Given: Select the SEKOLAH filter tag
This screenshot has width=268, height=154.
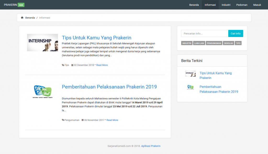Looking at the screenshot, I should [228, 43].
